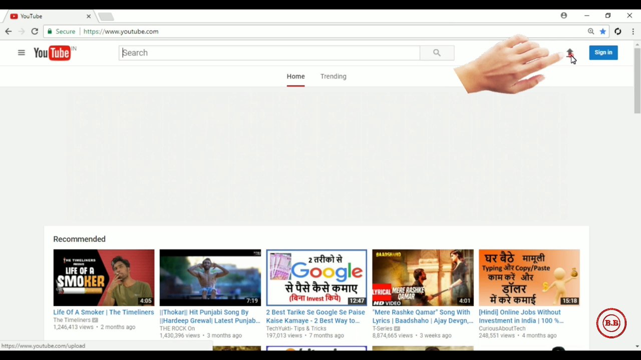641x360 pixels.
Task: Open CuriousAboutTech channel link
Action: coord(502,328)
